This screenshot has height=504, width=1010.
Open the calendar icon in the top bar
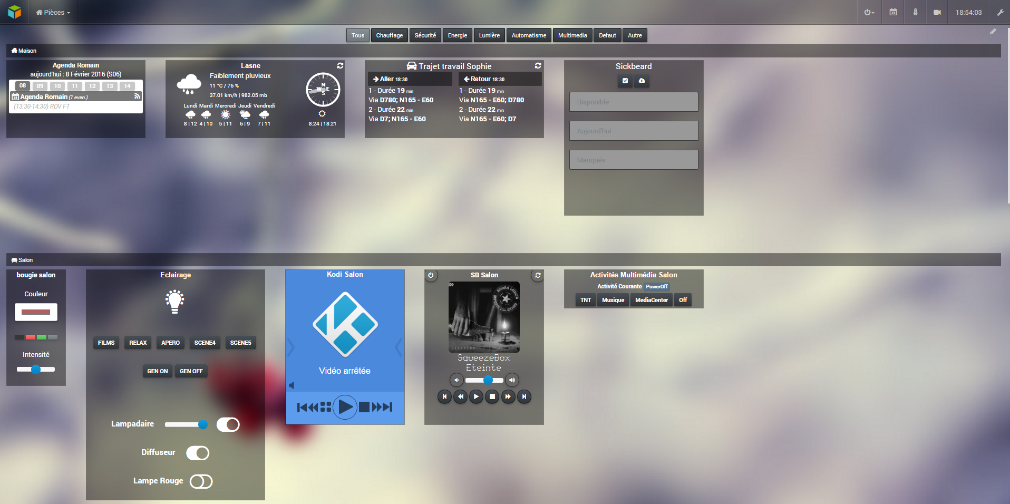[x=893, y=12]
